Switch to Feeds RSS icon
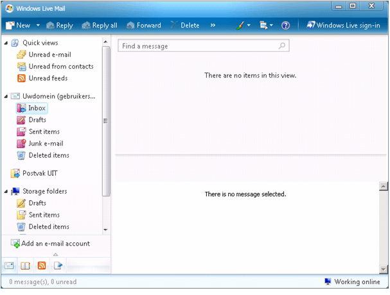The width and height of the screenshot is (390, 295). pyautogui.click(x=42, y=265)
